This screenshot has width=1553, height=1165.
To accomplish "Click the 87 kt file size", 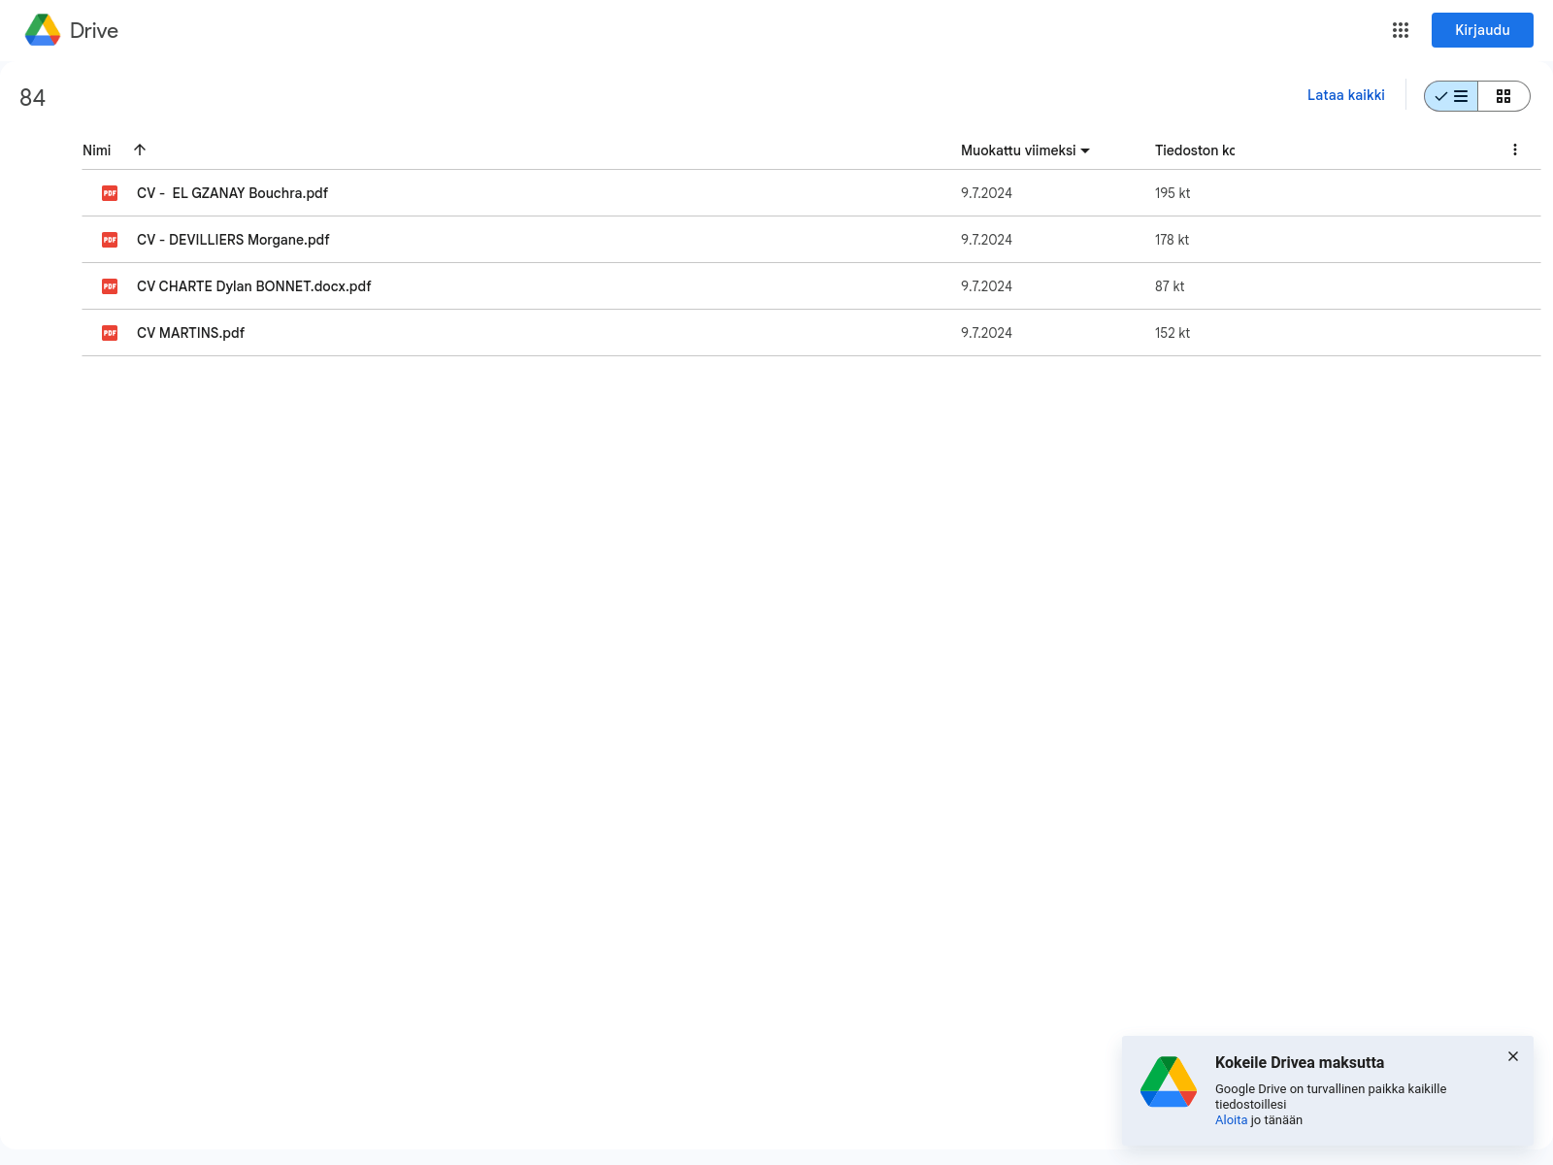I will pyautogui.click(x=1170, y=286).
